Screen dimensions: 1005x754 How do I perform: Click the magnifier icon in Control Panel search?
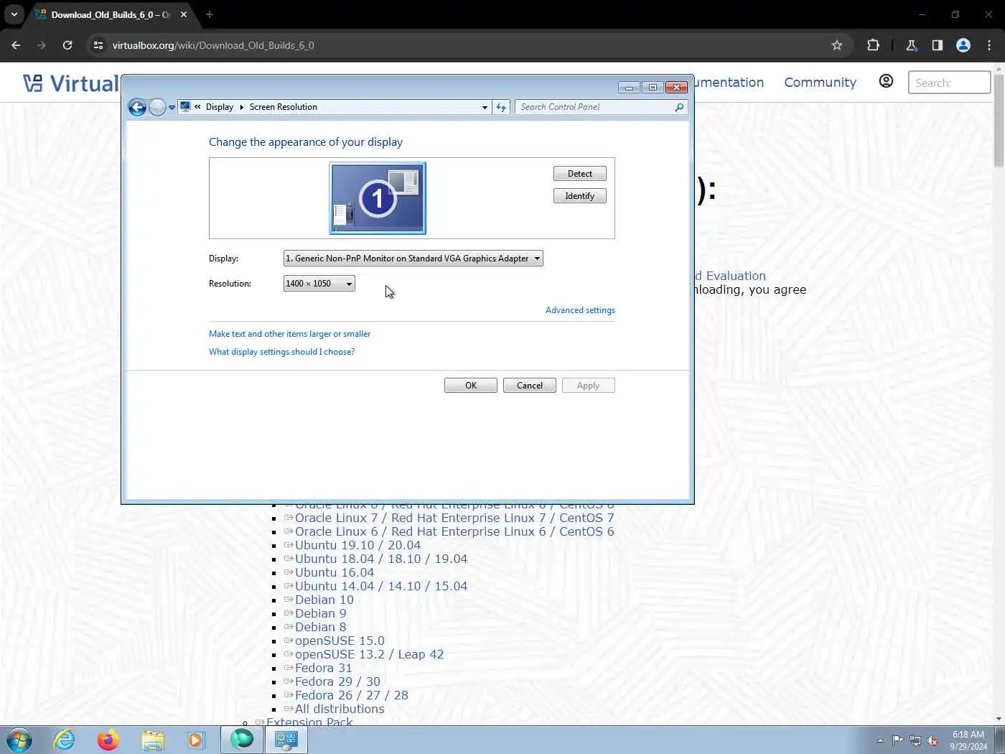[x=679, y=107]
